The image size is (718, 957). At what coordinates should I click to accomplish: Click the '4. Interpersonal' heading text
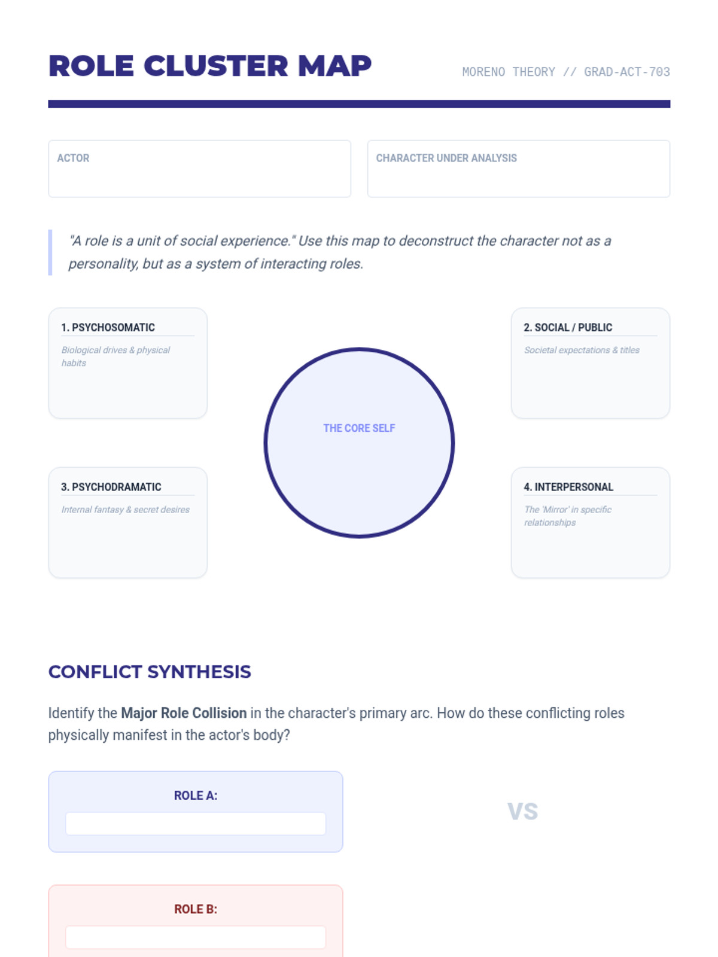pos(568,487)
